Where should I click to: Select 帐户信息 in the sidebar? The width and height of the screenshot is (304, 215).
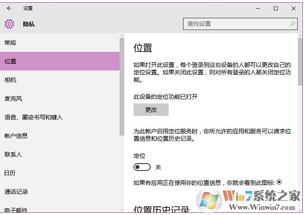59,135
